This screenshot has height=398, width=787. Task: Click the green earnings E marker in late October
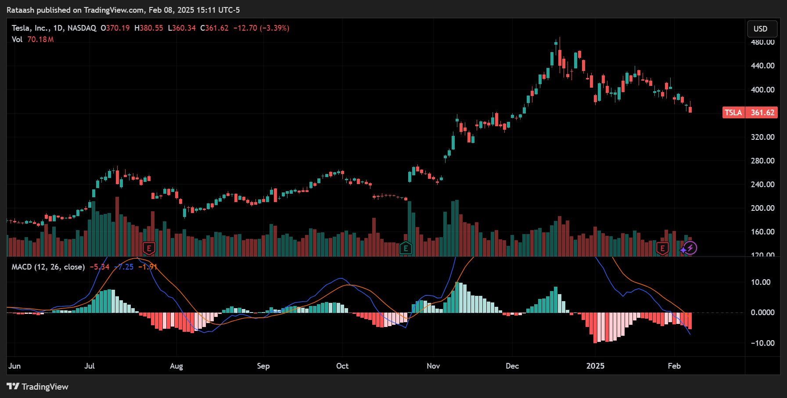406,249
